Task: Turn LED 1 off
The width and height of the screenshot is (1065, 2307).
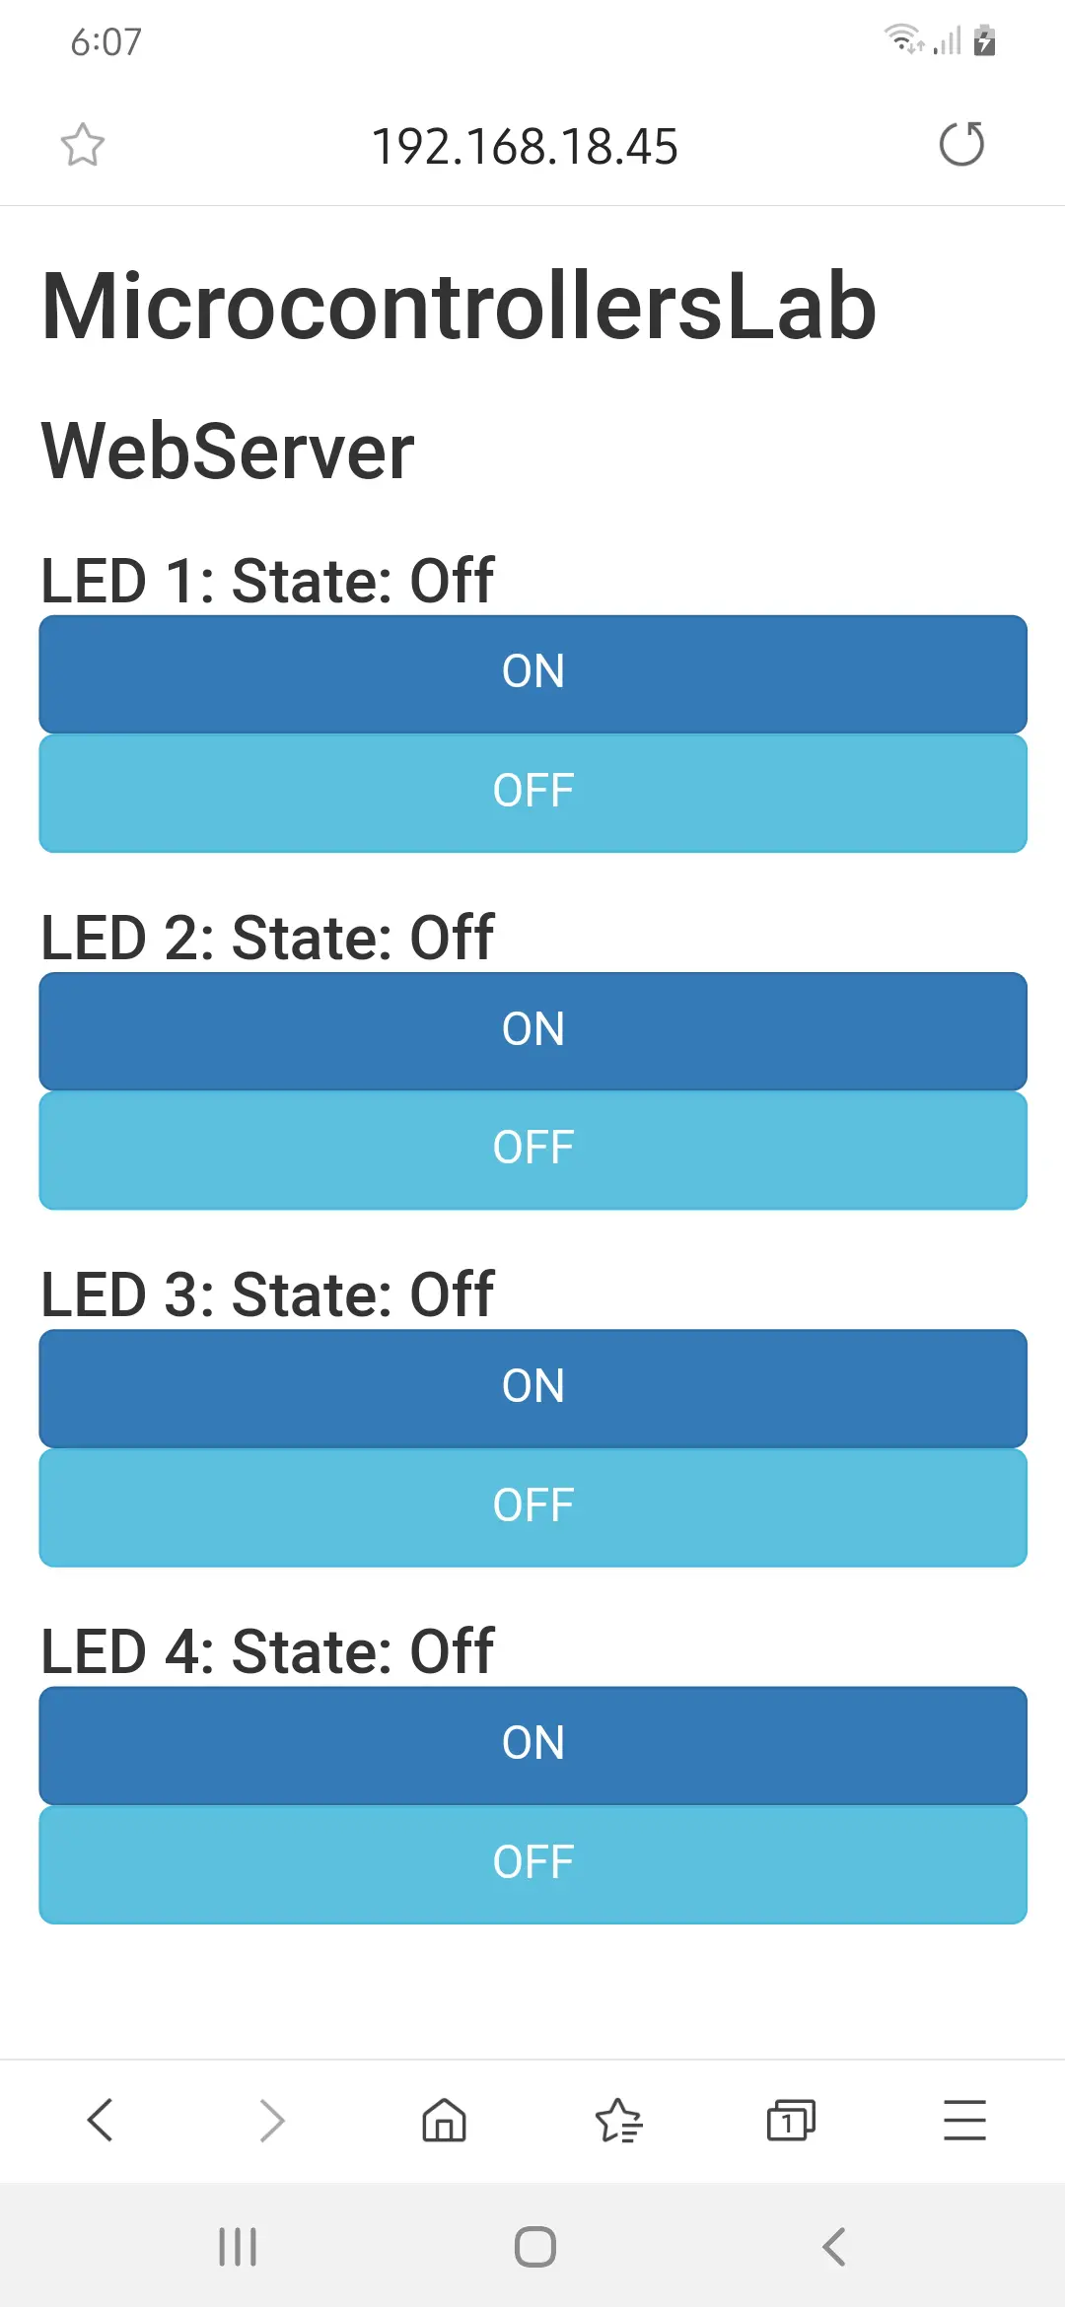Action: pos(532,793)
